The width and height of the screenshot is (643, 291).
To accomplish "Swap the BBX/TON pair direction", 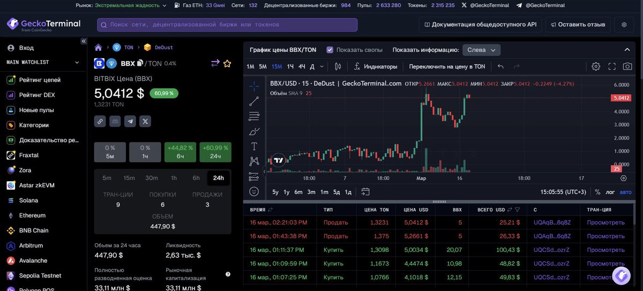I will click(x=215, y=63).
